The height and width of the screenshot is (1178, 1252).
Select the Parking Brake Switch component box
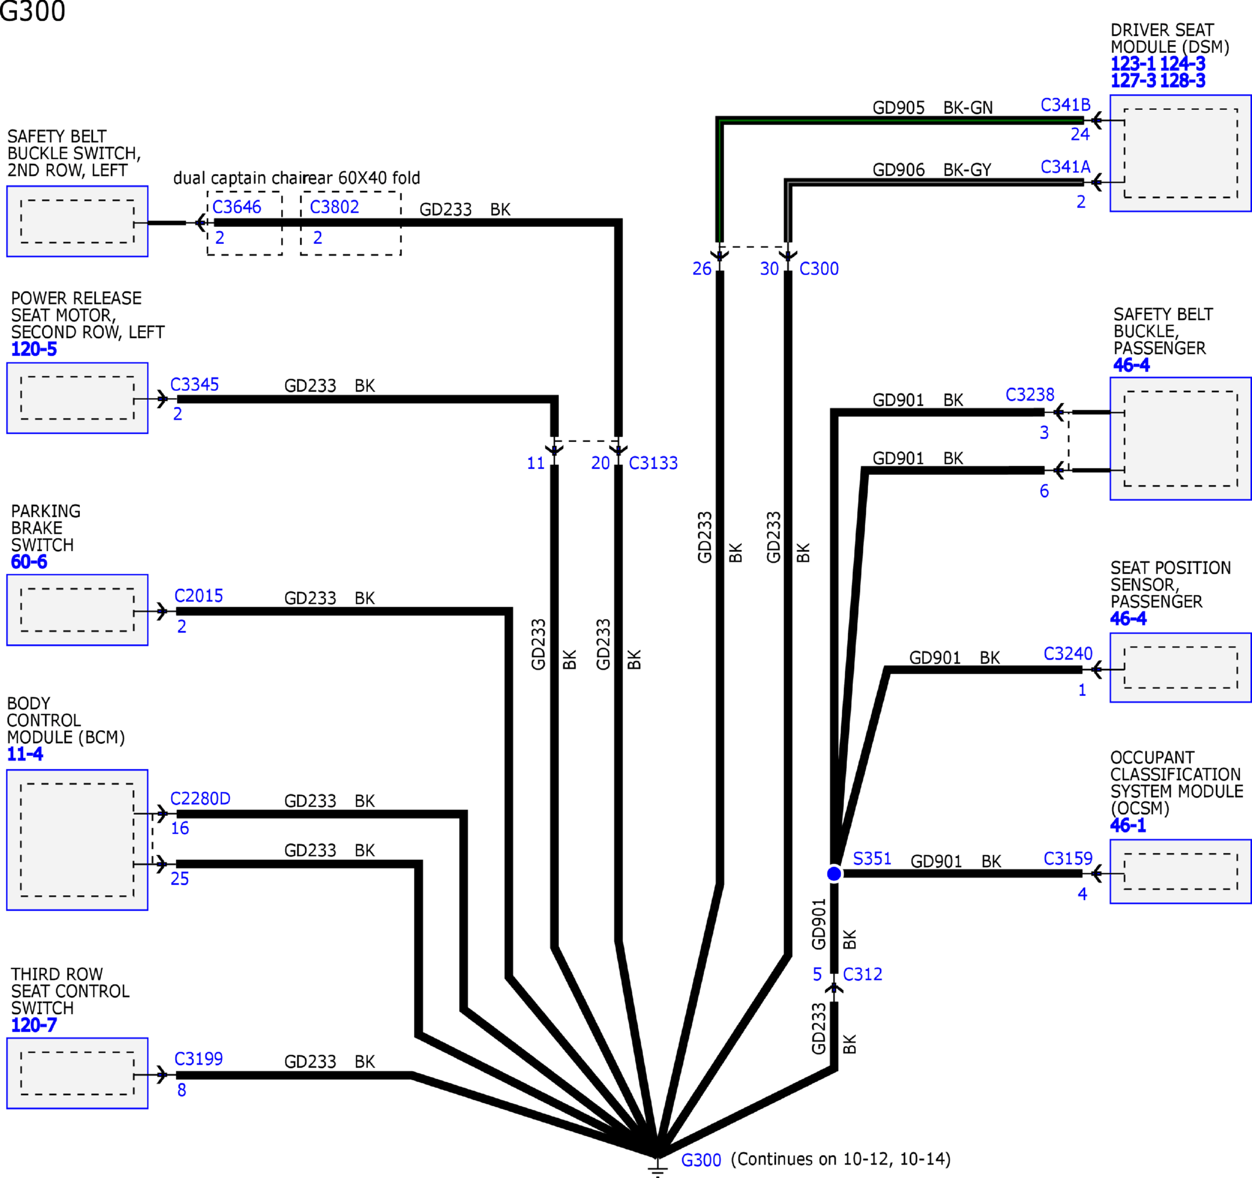click(x=77, y=610)
